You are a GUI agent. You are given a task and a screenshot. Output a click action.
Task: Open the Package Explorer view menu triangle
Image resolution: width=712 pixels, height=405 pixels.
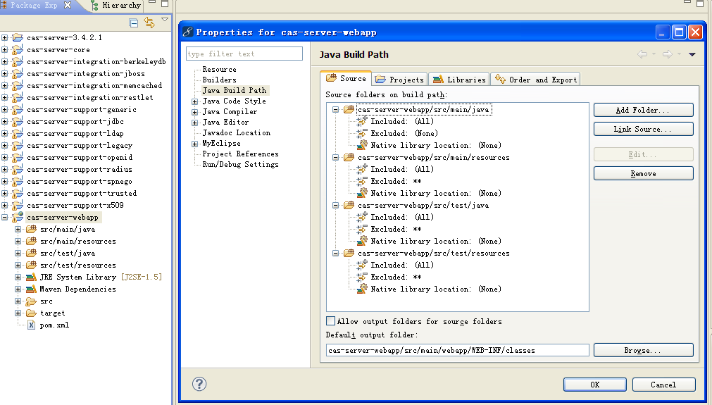[165, 20]
